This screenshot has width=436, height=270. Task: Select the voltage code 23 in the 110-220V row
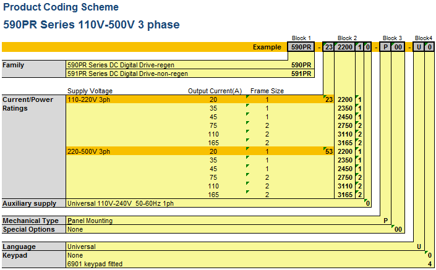click(329, 99)
